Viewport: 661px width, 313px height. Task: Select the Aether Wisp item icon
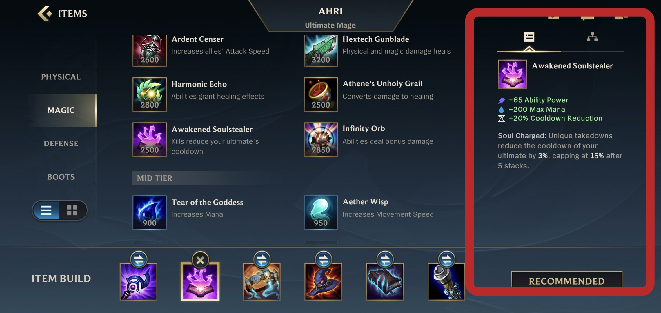point(321,212)
